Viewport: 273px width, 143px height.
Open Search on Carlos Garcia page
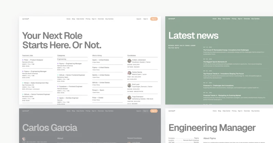(139, 111)
